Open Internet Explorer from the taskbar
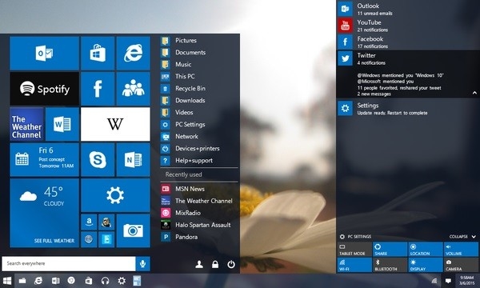 pyautogui.click(x=38, y=281)
